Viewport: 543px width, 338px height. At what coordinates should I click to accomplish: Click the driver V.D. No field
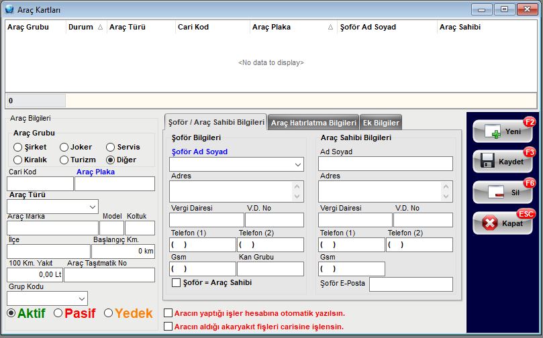click(x=275, y=220)
